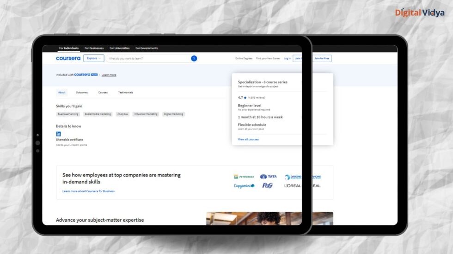453x254 pixels.
Task: Open the Online Degrees link
Action: pos(244,59)
